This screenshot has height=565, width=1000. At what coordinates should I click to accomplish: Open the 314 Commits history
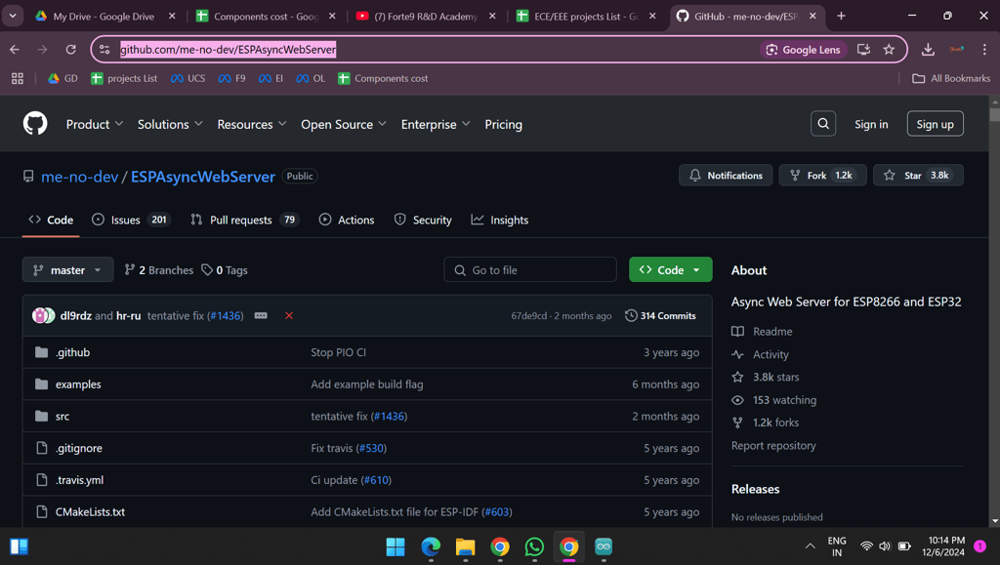(660, 315)
